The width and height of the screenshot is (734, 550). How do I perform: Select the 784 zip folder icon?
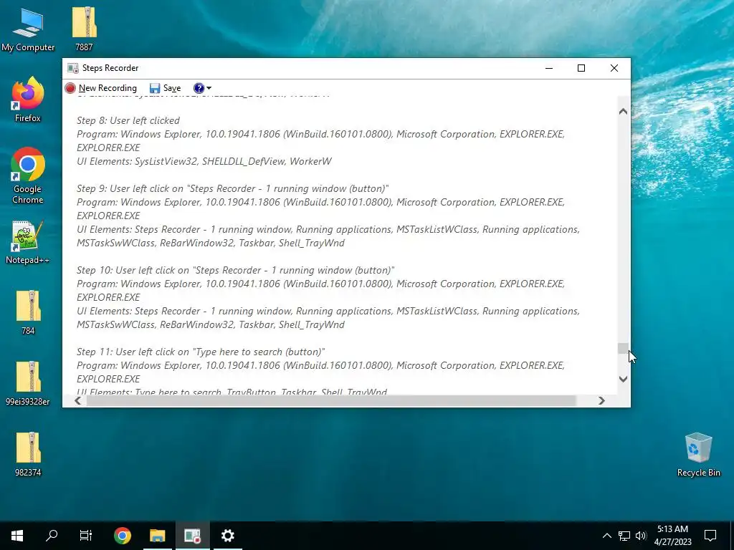(x=28, y=312)
